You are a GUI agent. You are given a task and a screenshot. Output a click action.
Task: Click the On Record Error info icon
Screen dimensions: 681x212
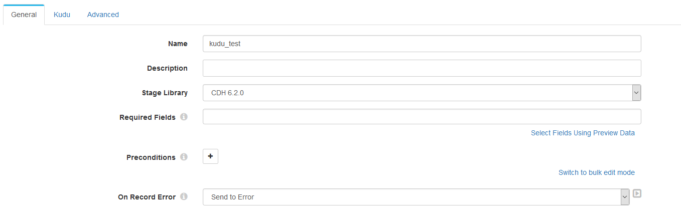point(184,196)
